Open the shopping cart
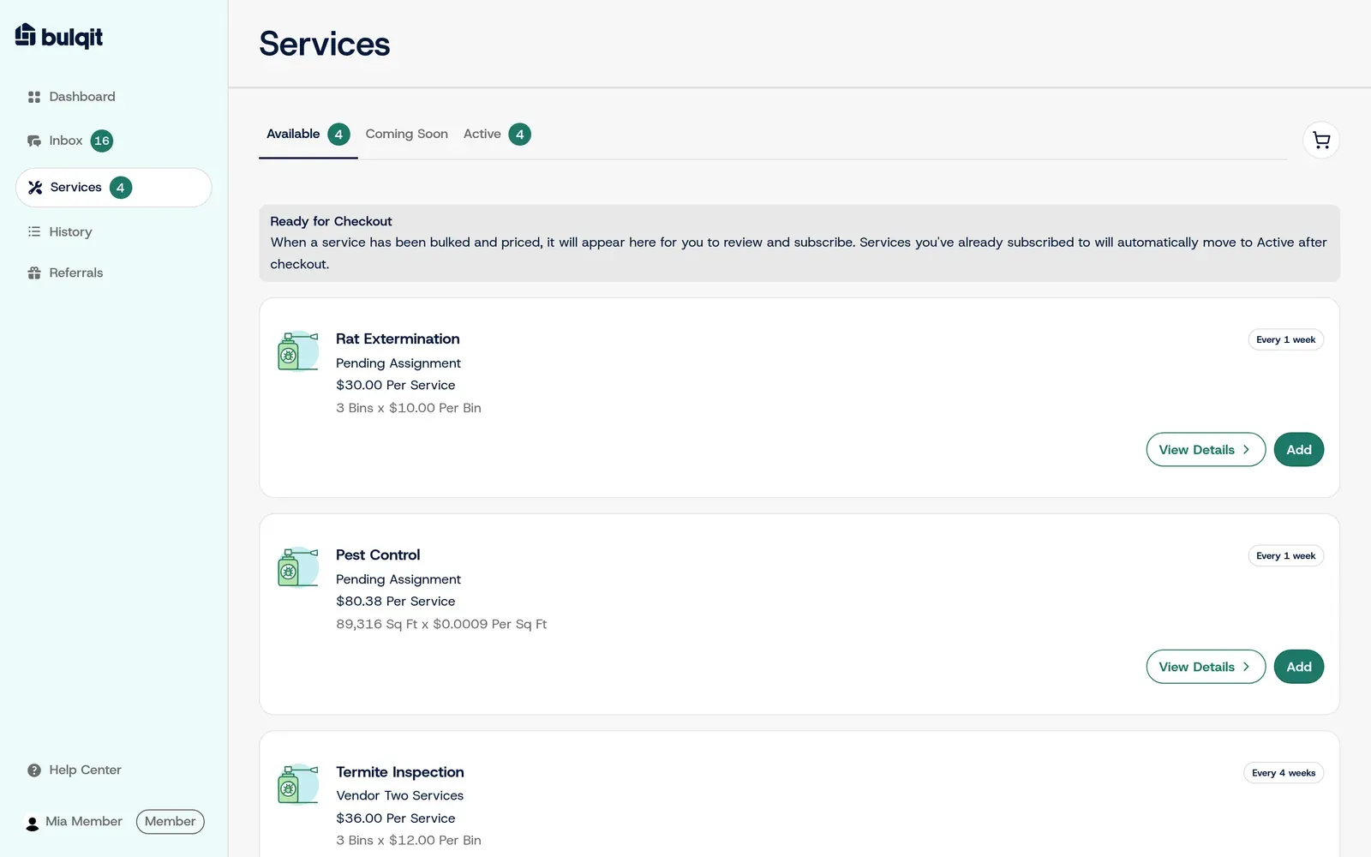 point(1321,140)
